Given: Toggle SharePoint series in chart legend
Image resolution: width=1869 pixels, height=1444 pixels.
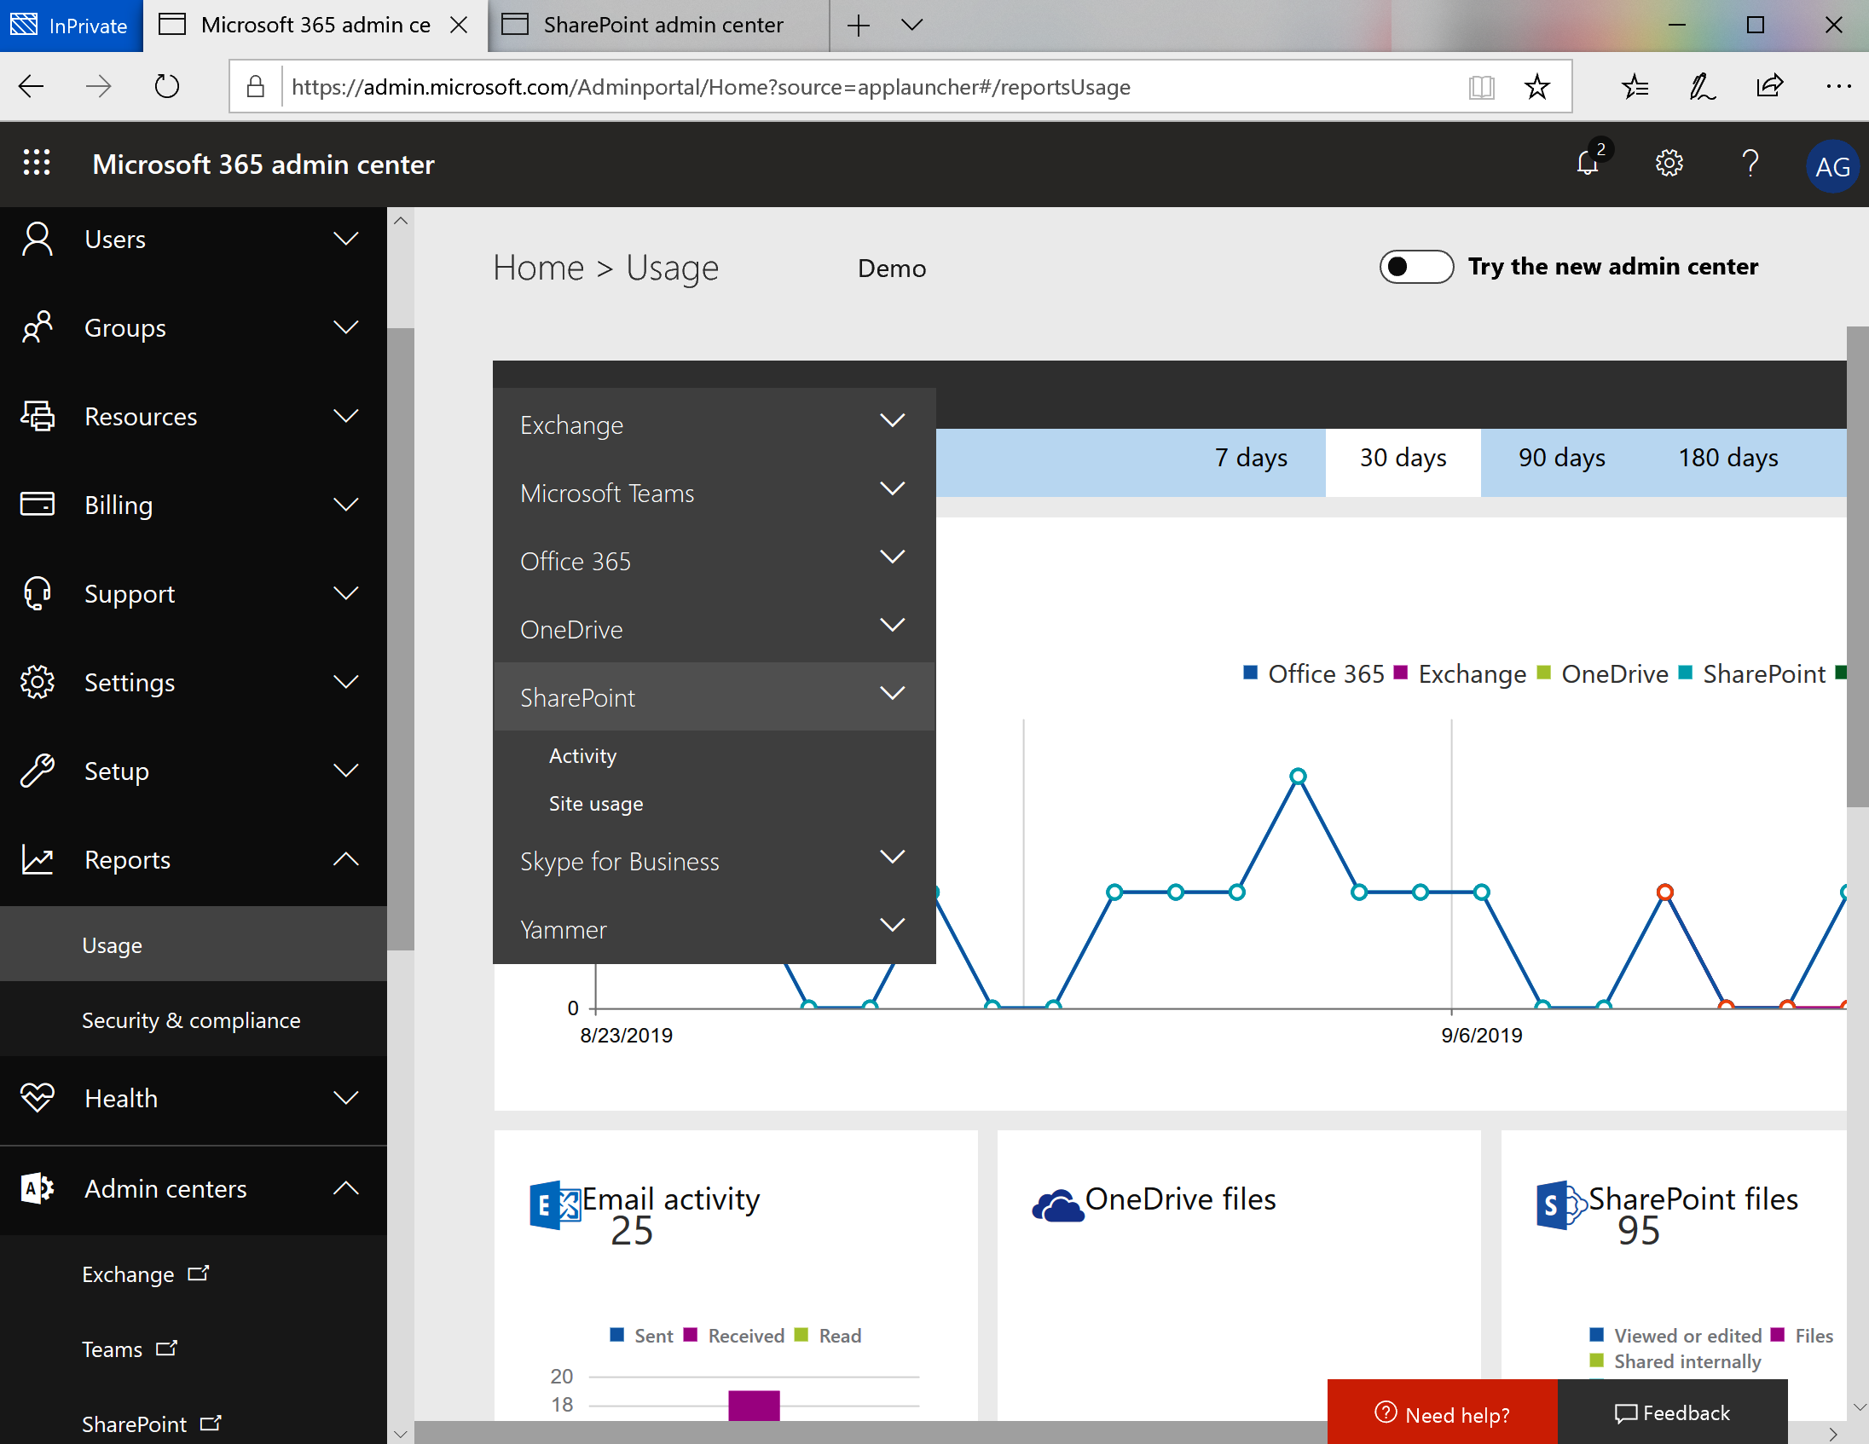Looking at the screenshot, I should click(1751, 673).
